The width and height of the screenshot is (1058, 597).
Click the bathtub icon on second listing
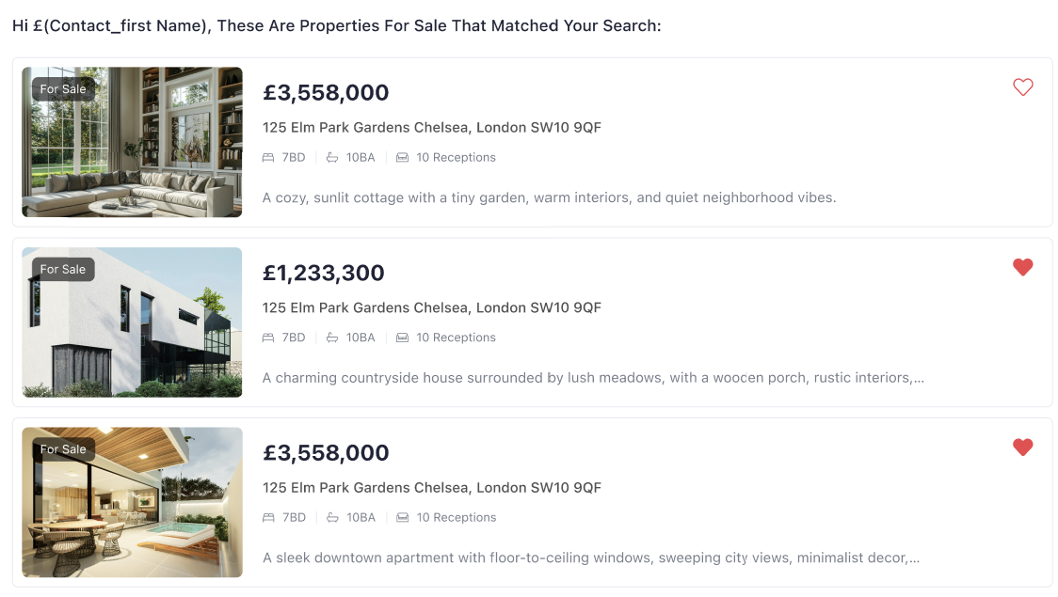click(332, 338)
